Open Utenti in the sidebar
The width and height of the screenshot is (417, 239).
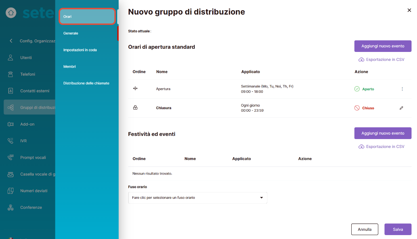pos(26,58)
